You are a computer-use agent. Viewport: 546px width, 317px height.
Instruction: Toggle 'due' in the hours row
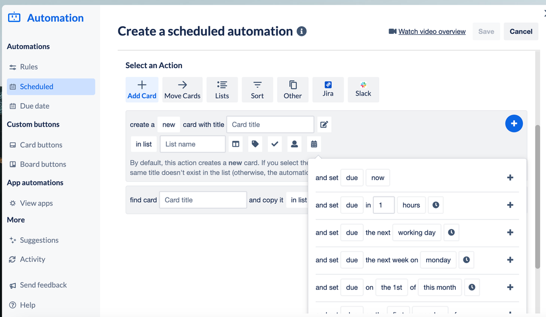[351, 205]
